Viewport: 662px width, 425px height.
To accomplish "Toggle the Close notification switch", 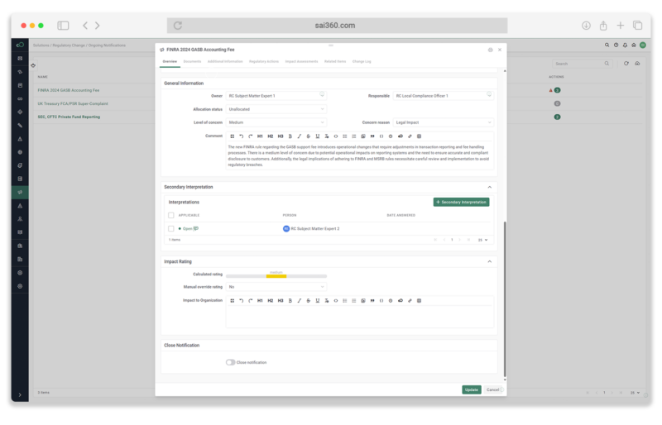I will pyautogui.click(x=230, y=362).
